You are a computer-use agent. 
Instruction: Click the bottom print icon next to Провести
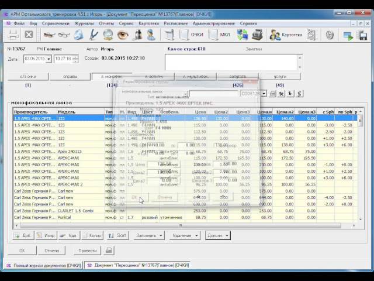tap(109, 251)
